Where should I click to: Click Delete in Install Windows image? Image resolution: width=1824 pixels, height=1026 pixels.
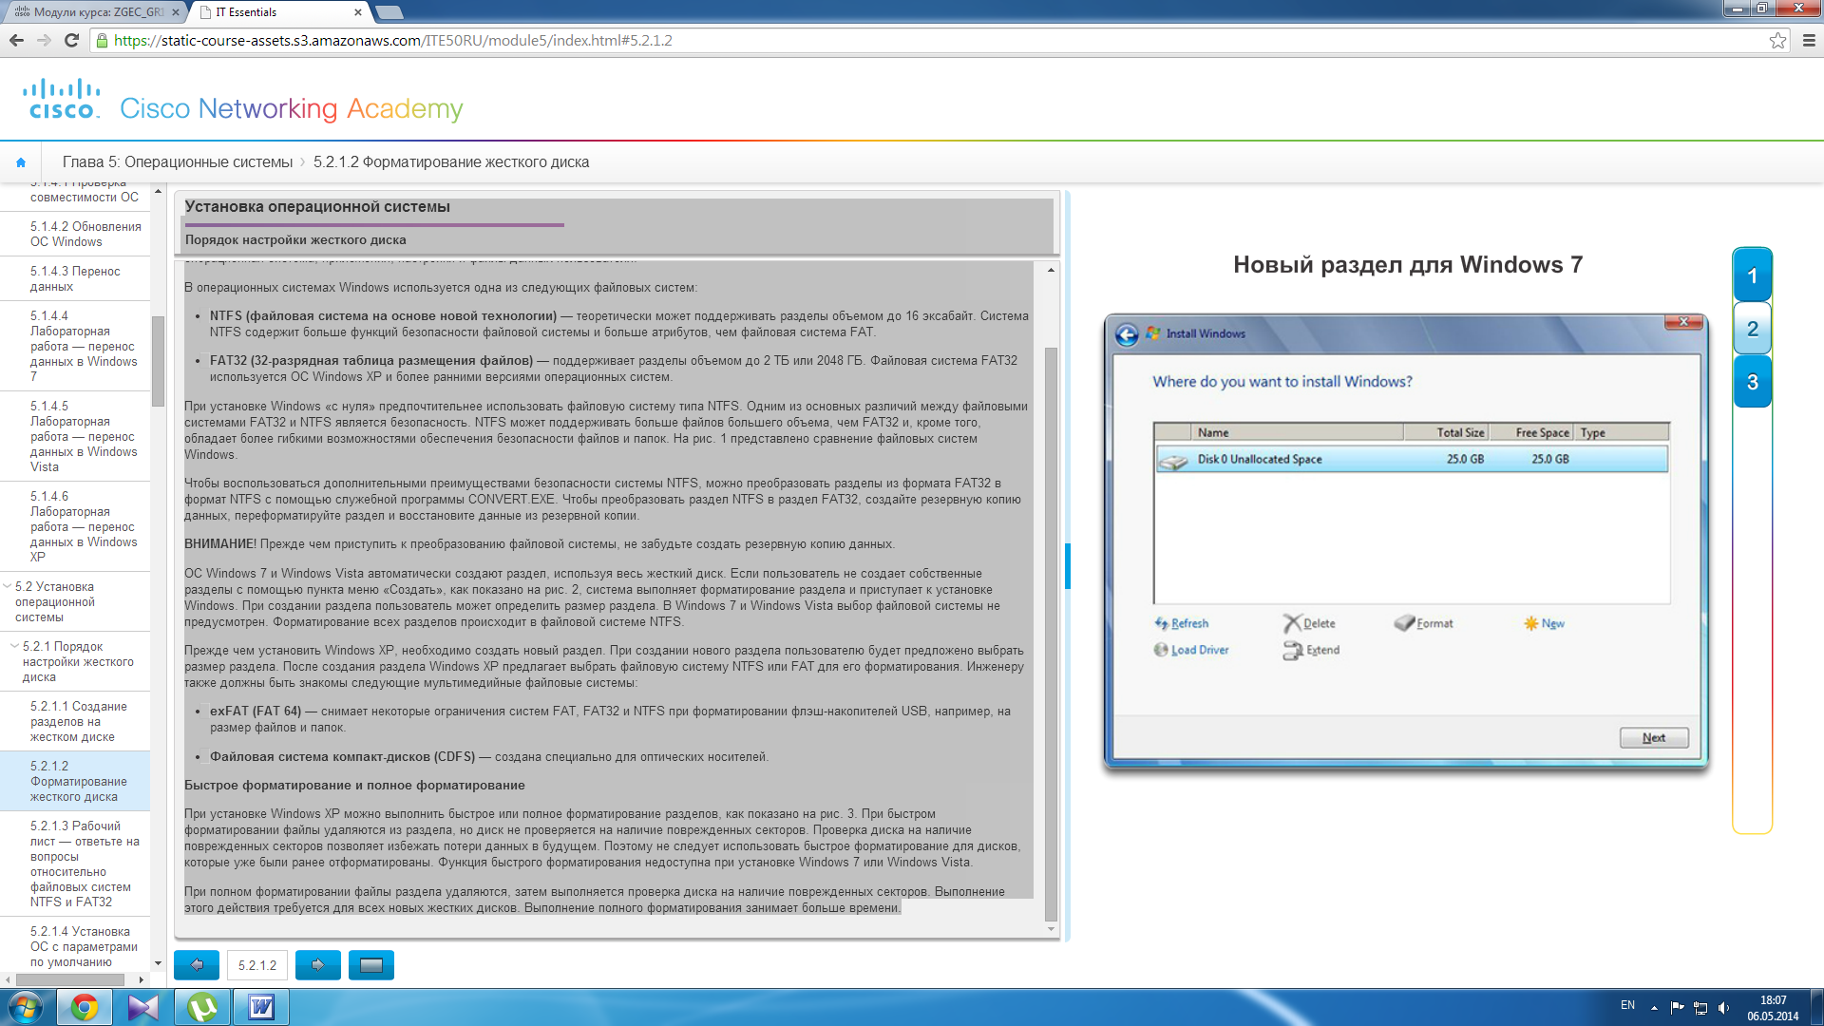point(1309,623)
